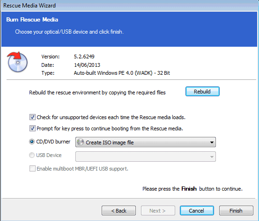Click the Rescue Media Wizard title bar
Viewport: 259px width, 221px height.
pyautogui.click(x=129, y=6)
